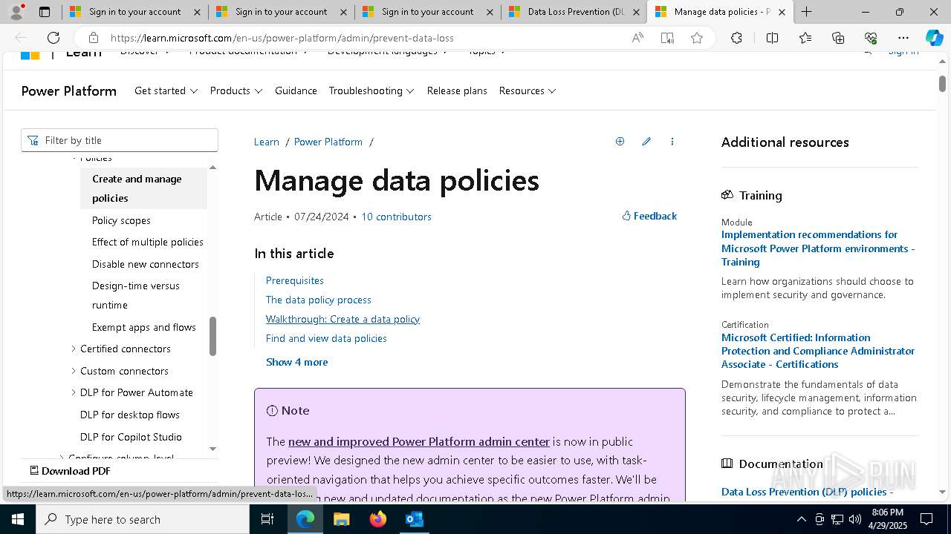Click Show 4 more in article list
Viewport: 951px width, 534px height.
pyautogui.click(x=296, y=362)
